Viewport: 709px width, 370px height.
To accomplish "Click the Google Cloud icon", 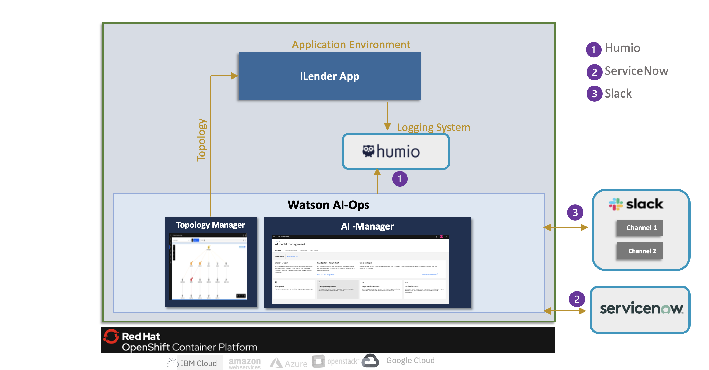I will [x=370, y=361].
